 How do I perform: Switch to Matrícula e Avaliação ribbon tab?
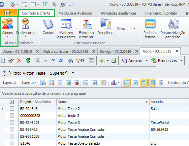coord(76,13)
